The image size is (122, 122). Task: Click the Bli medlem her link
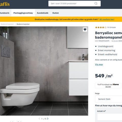coord(107,19)
